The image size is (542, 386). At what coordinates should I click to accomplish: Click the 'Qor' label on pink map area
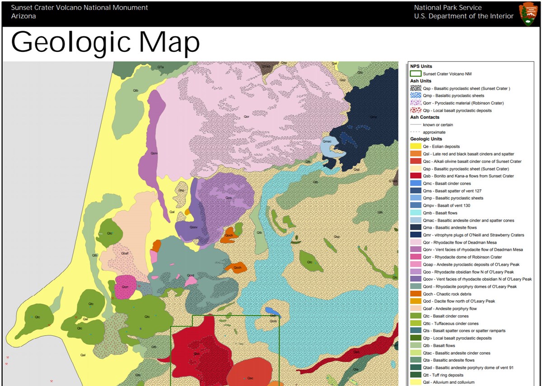click(x=247, y=116)
